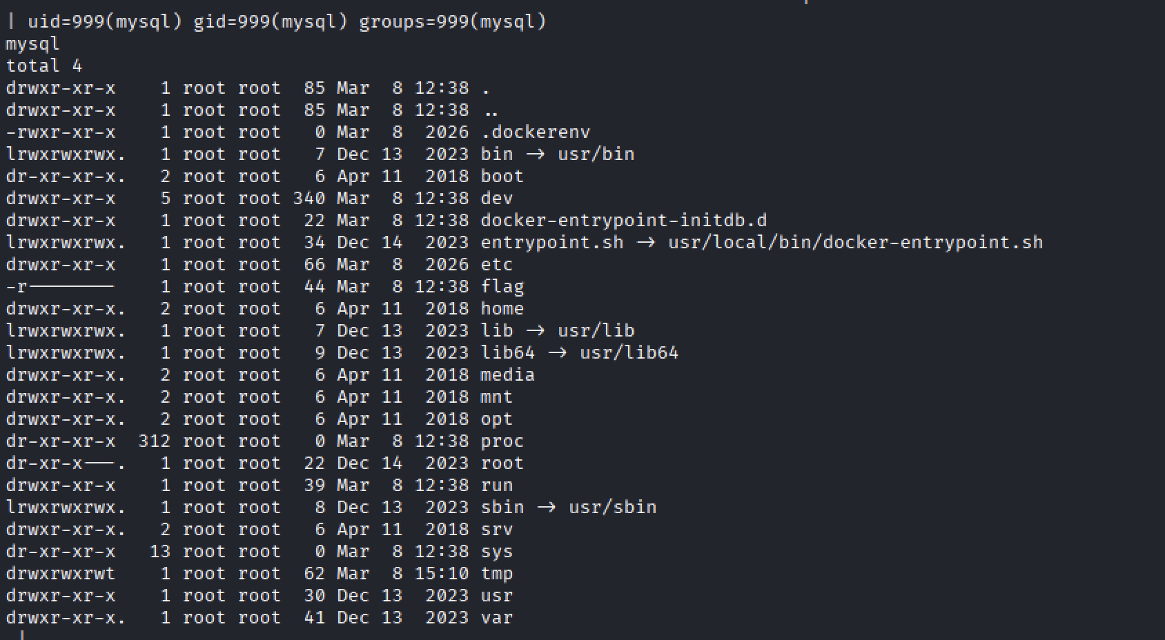1165x640 pixels.
Task: Click the flag file name
Action: pos(502,286)
